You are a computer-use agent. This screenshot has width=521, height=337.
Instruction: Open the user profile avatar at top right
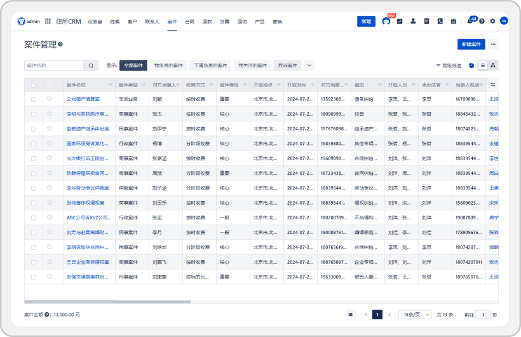click(504, 21)
